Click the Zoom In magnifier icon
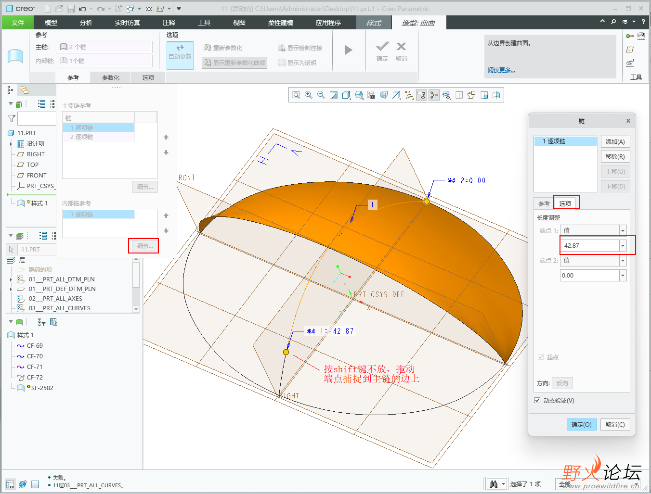651x494 pixels. point(309,95)
